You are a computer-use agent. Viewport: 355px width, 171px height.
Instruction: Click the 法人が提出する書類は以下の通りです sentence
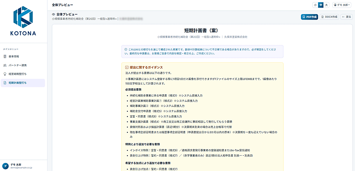[x=149, y=73]
